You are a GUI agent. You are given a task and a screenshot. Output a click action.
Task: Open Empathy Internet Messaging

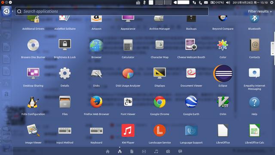click(254, 73)
